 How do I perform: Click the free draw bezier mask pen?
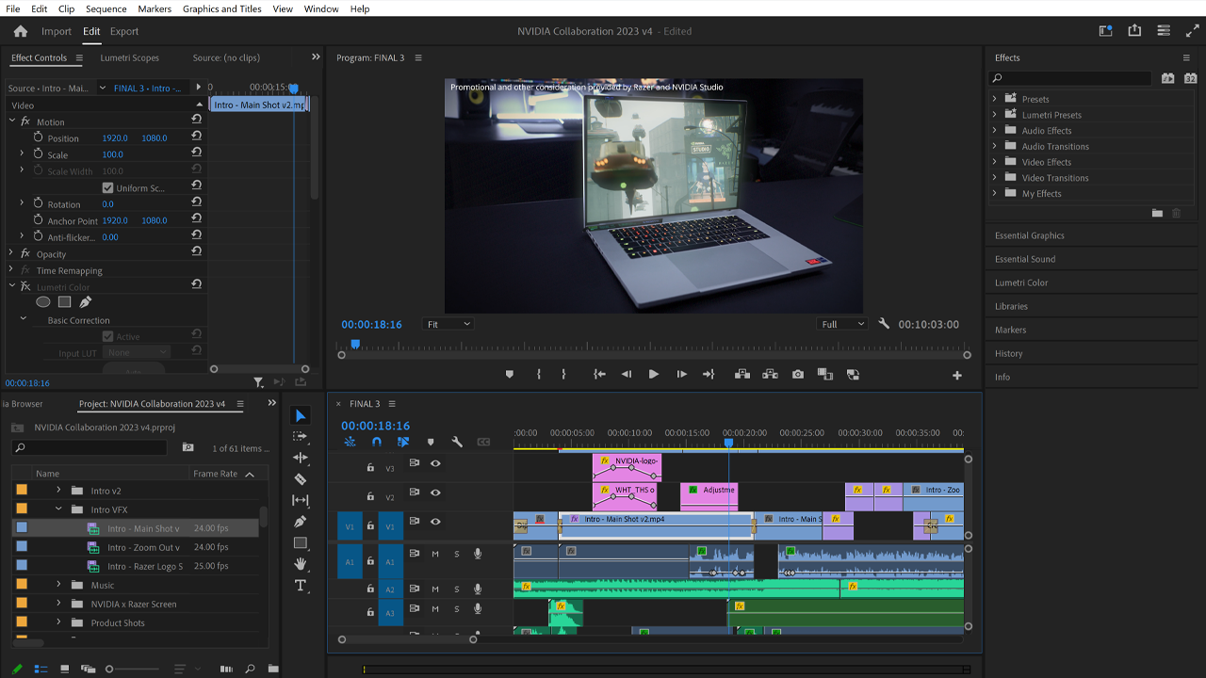[x=85, y=302]
